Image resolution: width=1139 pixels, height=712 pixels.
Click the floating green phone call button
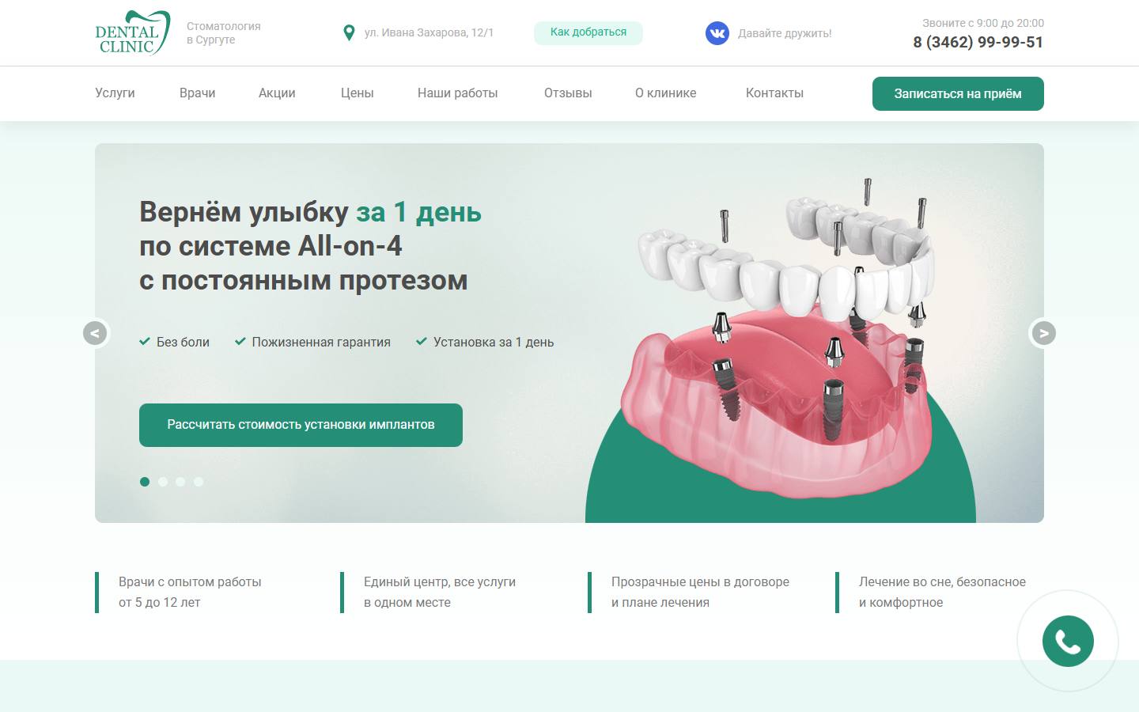[1068, 641]
